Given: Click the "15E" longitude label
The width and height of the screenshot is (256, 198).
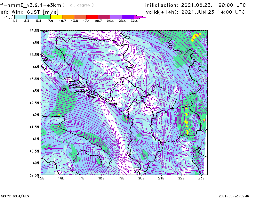Looking at the screenshot, I should click(x=41, y=178).
